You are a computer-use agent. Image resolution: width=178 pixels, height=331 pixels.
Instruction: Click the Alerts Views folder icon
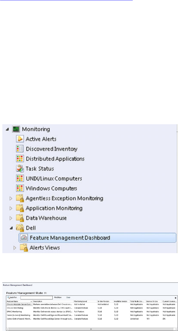(x=24, y=248)
